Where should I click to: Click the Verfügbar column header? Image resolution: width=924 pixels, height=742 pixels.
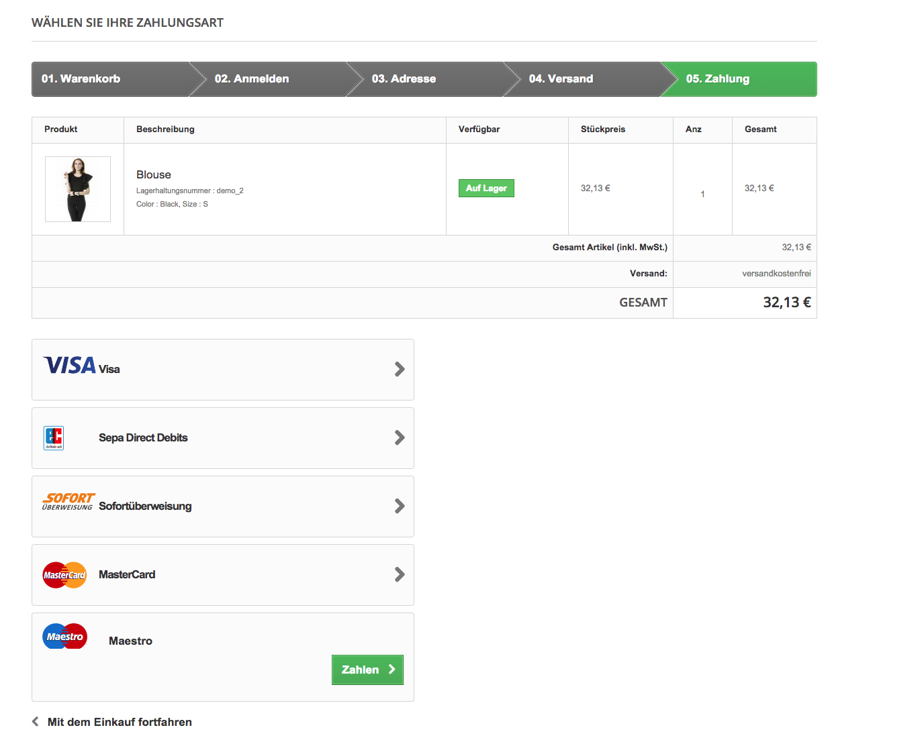point(479,129)
